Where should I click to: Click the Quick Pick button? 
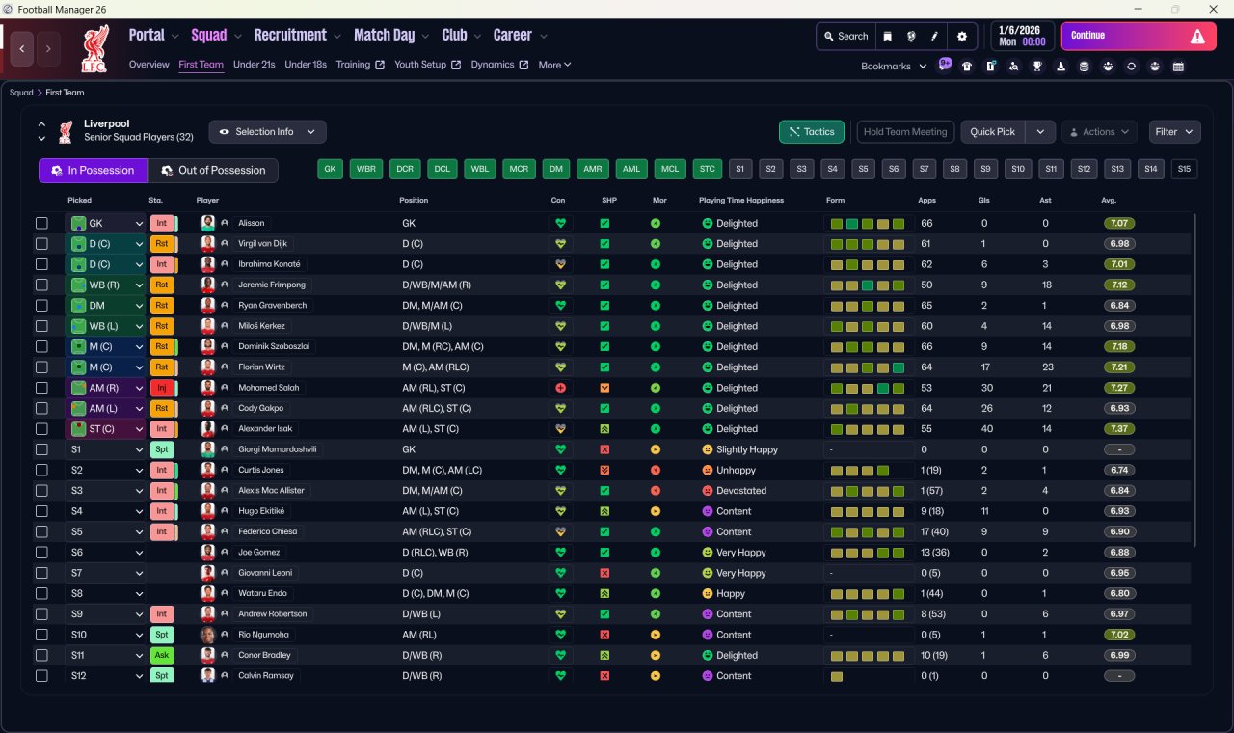[993, 132]
